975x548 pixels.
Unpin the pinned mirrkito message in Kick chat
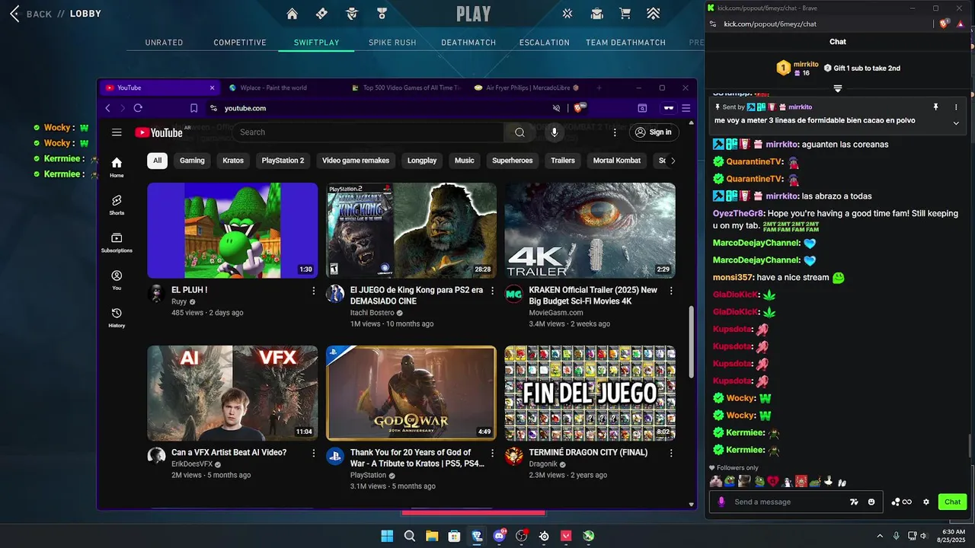coord(936,107)
